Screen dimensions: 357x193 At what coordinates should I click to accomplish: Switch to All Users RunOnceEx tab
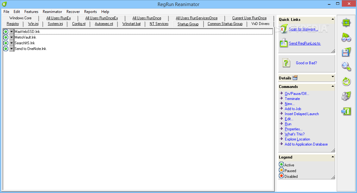coord(102,18)
